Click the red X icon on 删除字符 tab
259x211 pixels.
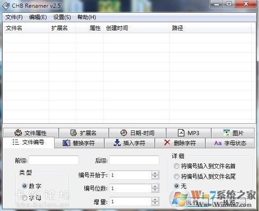pos(167,143)
